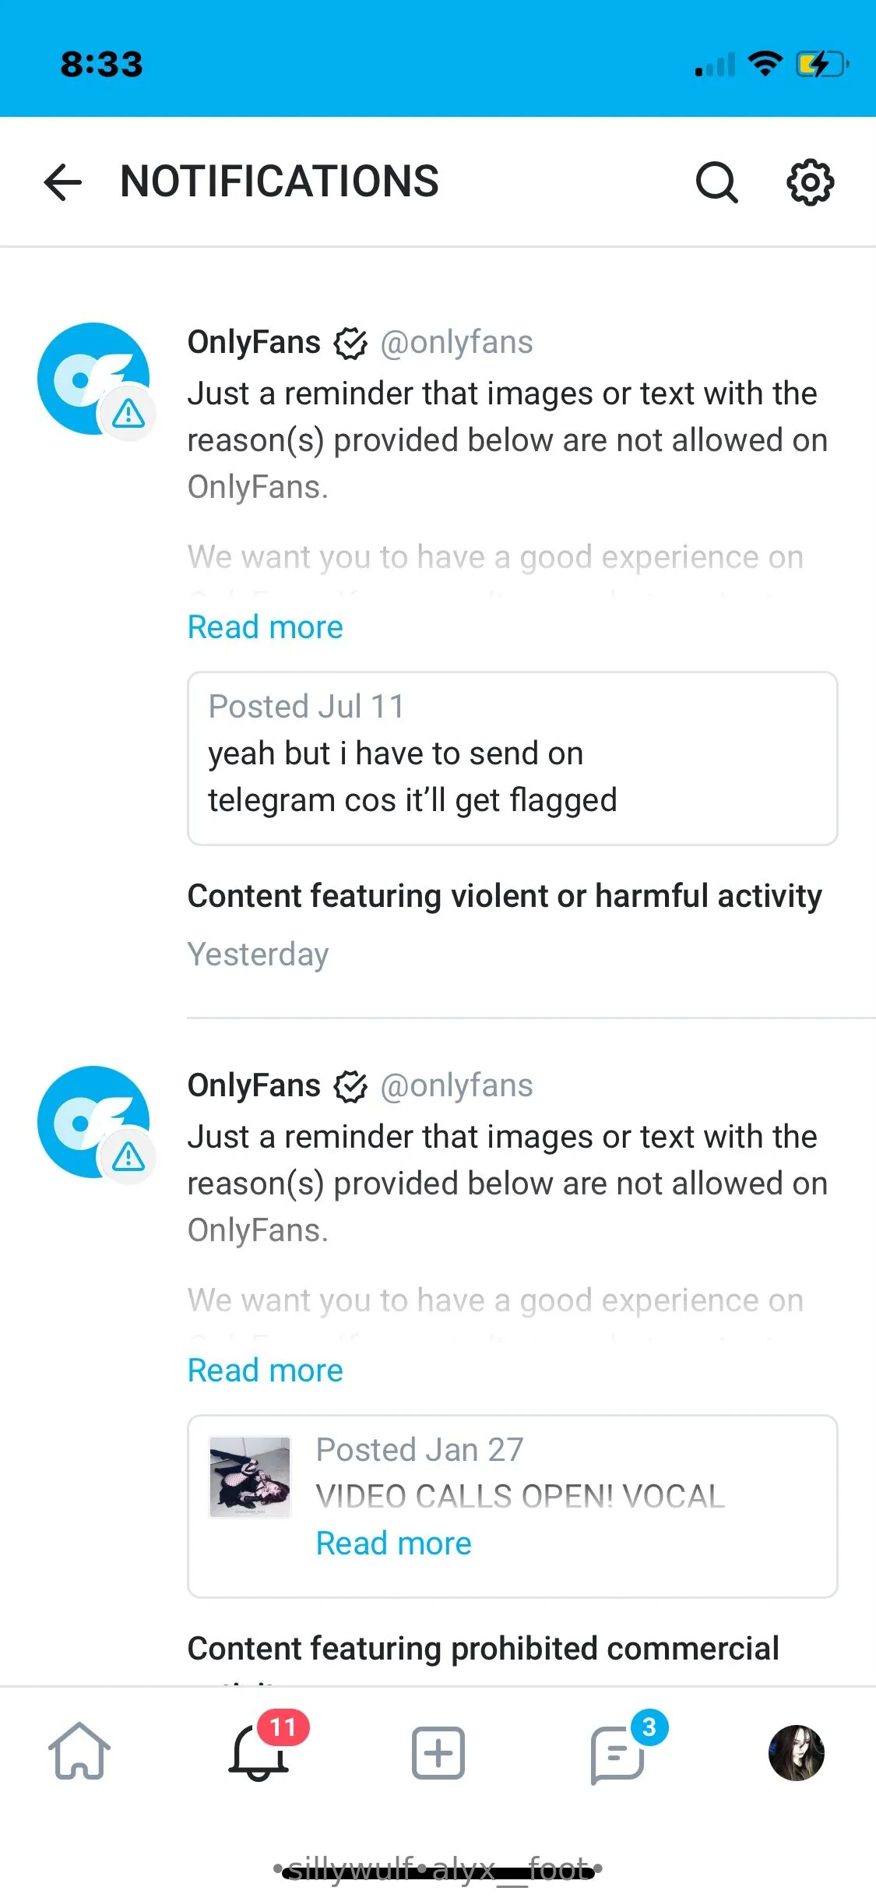Tap the back arrow in header
The image size is (876, 1898).
point(63,182)
